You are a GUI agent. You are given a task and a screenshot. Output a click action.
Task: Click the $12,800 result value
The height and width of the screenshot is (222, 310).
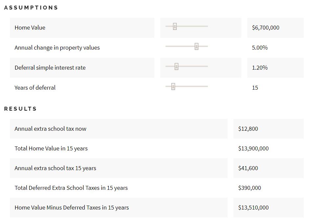coord(248,129)
